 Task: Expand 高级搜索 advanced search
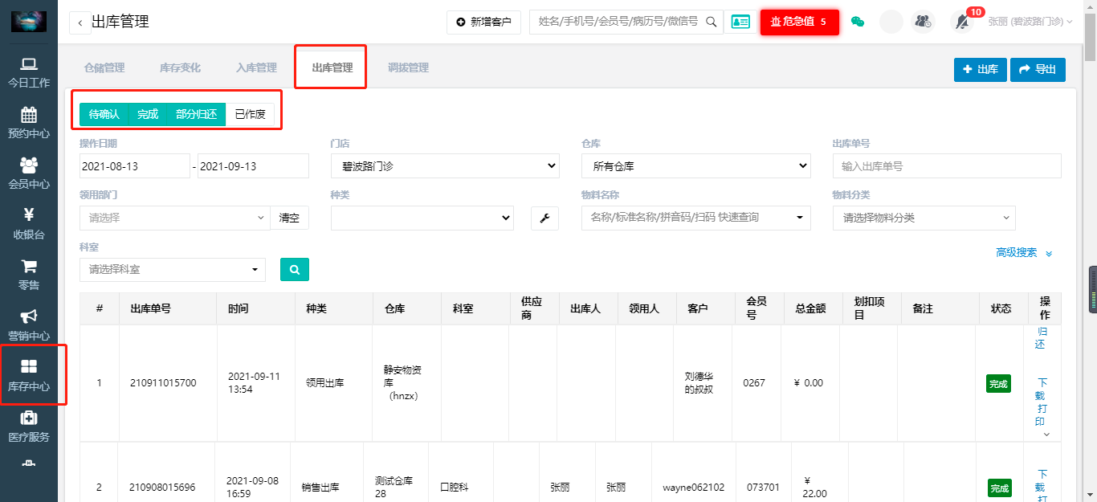click(1024, 252)
